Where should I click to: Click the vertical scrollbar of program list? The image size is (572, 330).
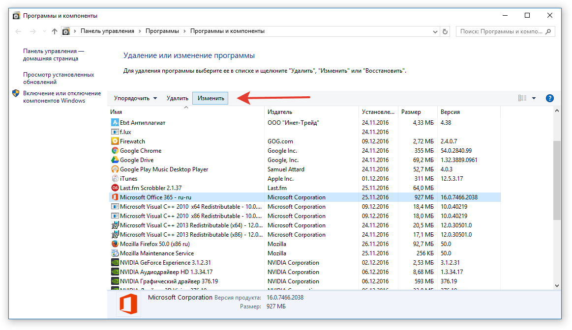pyautogui.click(x=557, y=180)
